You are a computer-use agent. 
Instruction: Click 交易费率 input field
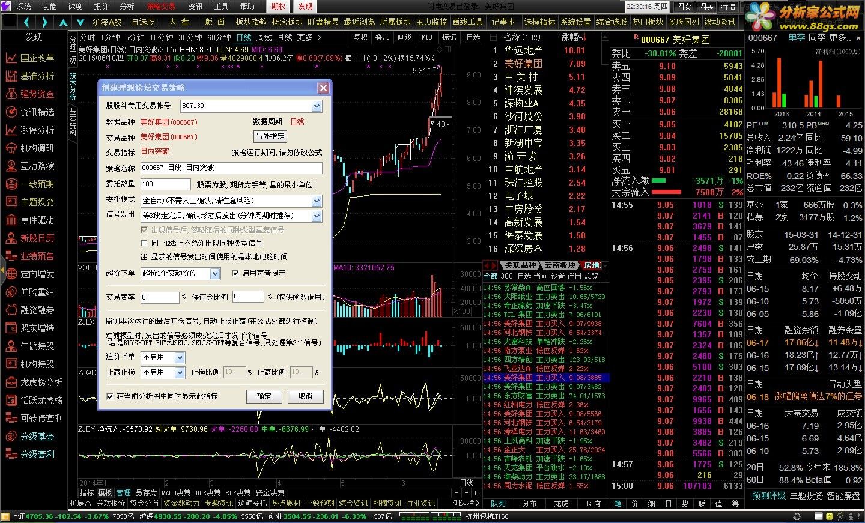(160, 297)
